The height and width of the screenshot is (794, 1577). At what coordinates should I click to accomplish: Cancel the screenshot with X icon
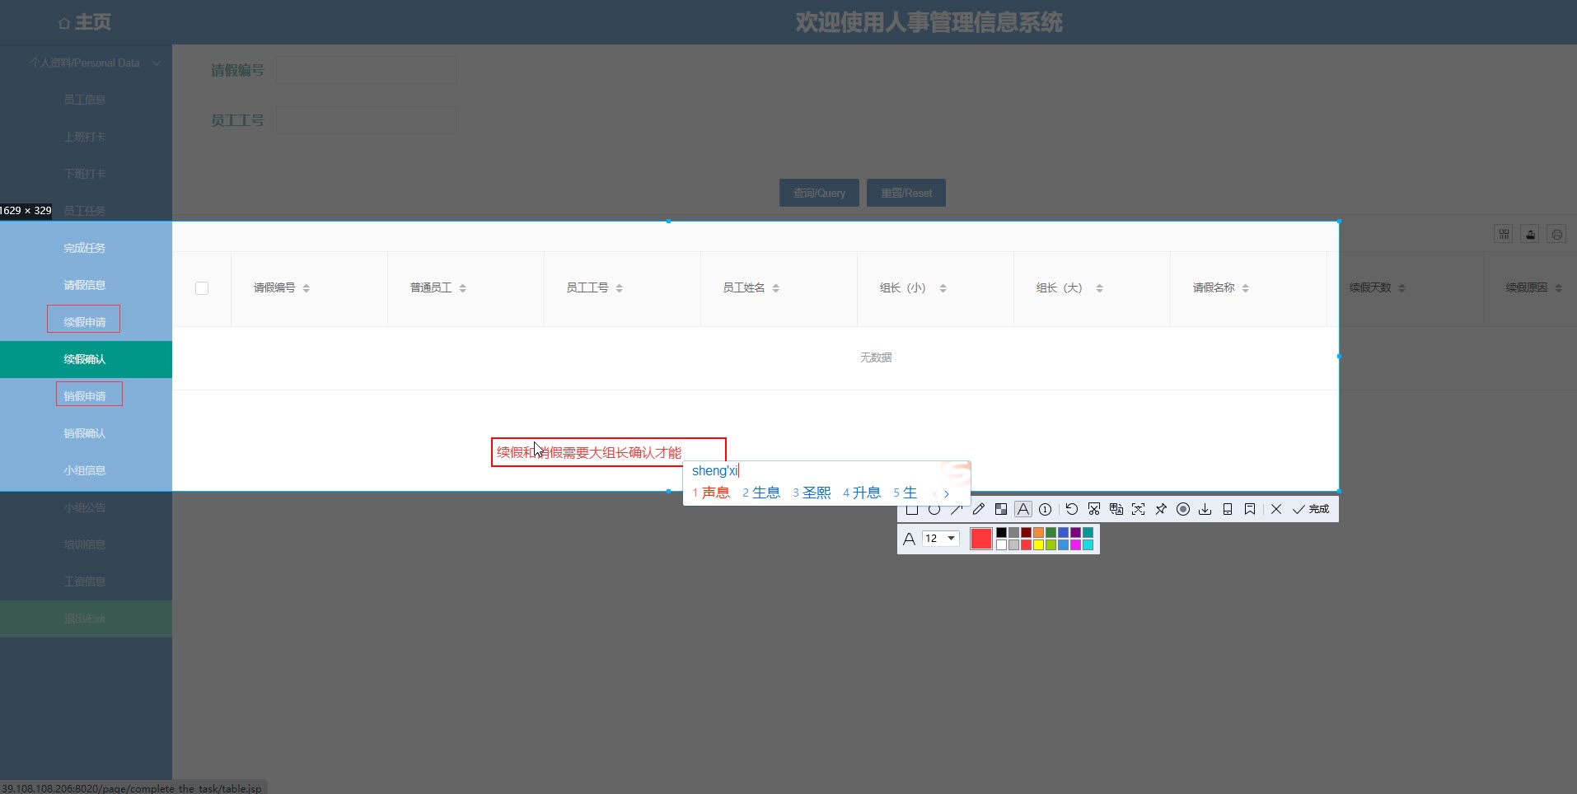(x=1276, y=509)
